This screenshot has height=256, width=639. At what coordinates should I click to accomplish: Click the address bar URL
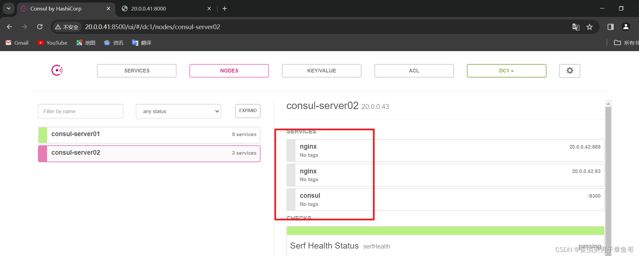152,27
